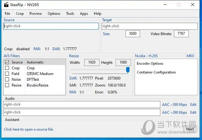The height and width of the screenshot is (140, 202).
Task: Open the Preview menu
Action: pos(36,14)
